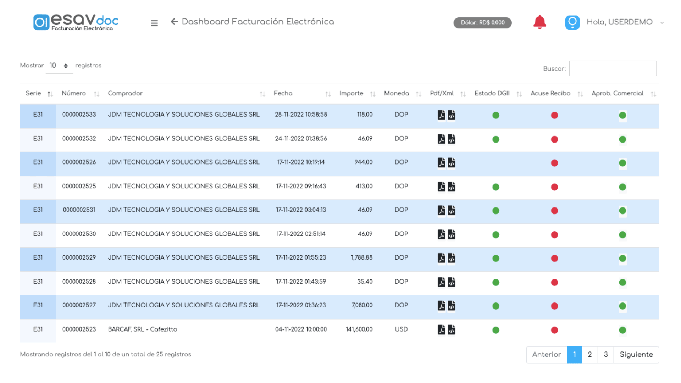Viewport: 681px width, 383px height.
Task: Download PDF for invoice 0000002530
Action: click(441, 234)
